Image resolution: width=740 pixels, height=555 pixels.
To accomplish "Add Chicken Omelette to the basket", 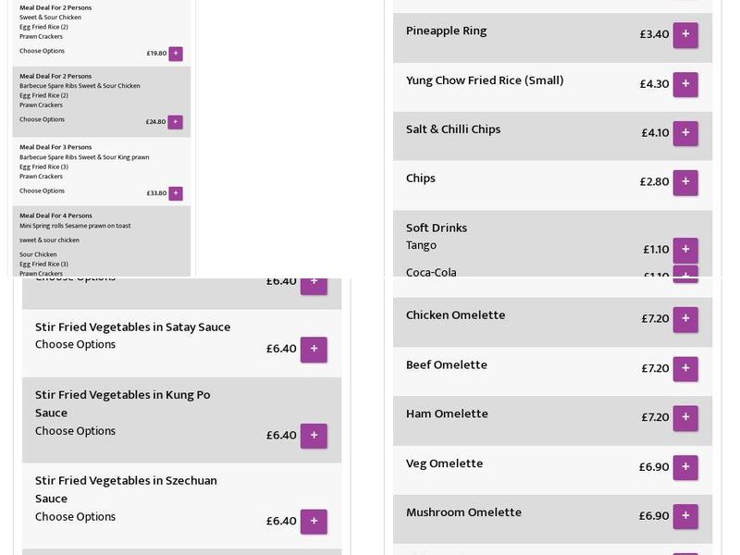I will pos(684,319).
